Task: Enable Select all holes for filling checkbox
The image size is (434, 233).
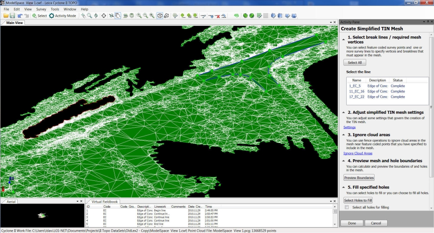Action: pyautogui.click(x=347, y=207)
